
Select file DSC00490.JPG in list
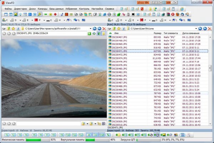click(x=158, y=93)
